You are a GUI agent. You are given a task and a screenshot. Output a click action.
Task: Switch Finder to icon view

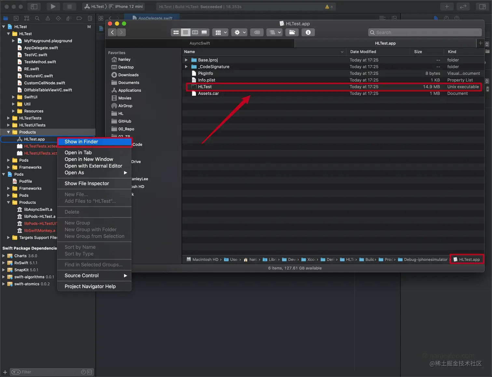[176, 32]
